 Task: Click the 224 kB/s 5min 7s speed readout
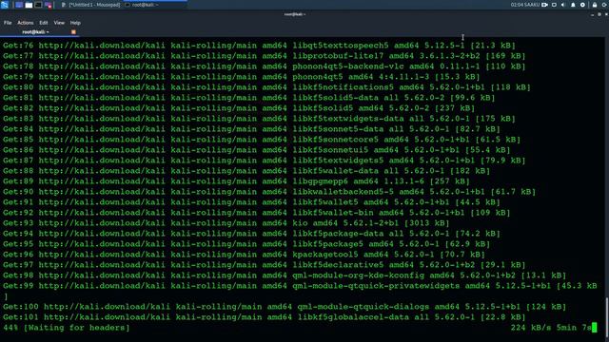click(x=551, y=328)
